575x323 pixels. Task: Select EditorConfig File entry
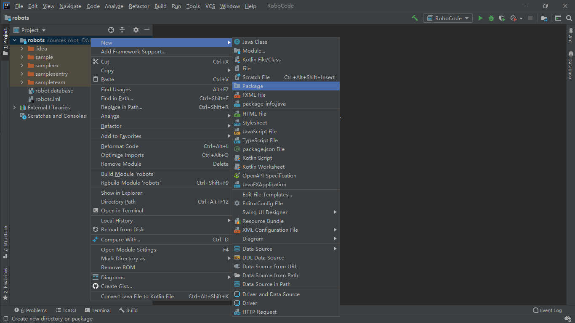286,204
